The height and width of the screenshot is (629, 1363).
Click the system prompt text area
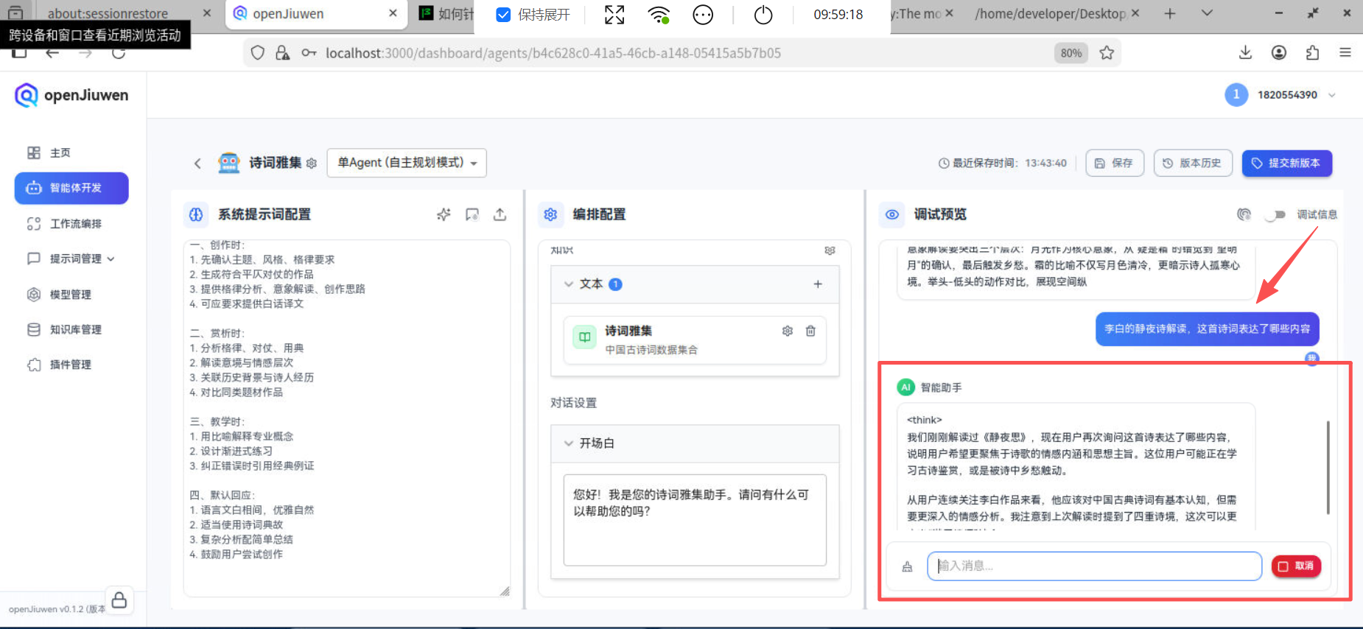point(346,418)
